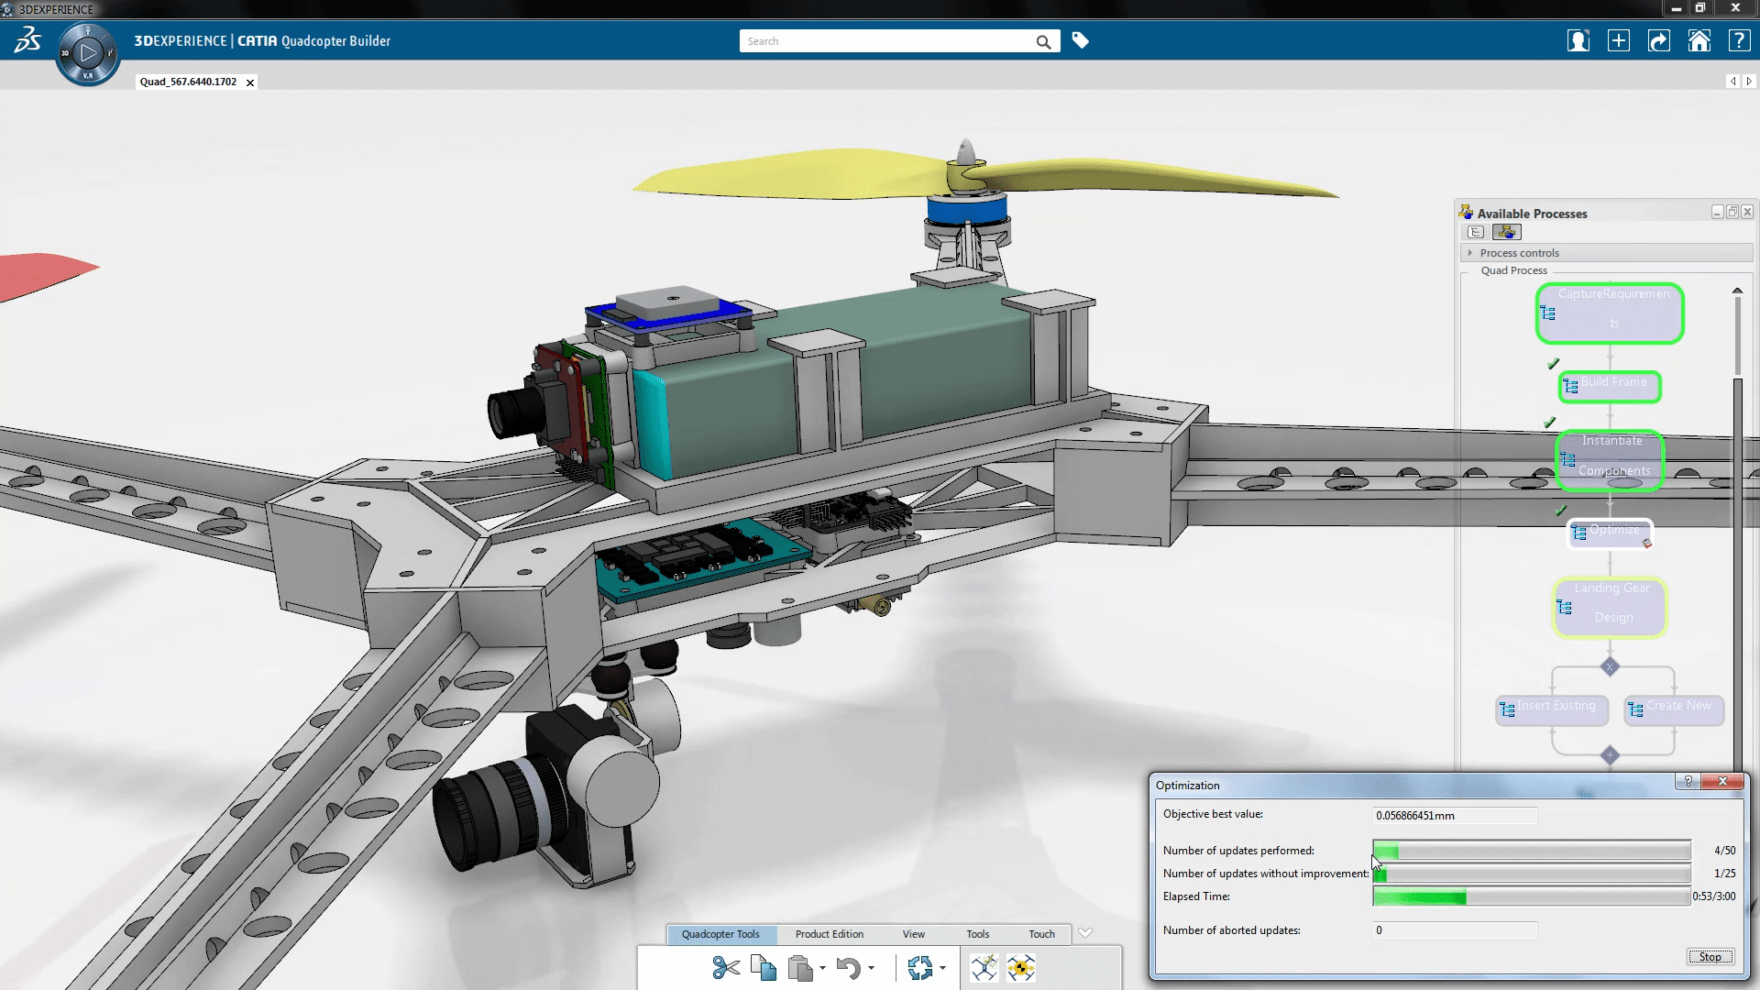Click the CaptureMeasurement process node
The image size is (1760, 990).
tap(1610, 310)
